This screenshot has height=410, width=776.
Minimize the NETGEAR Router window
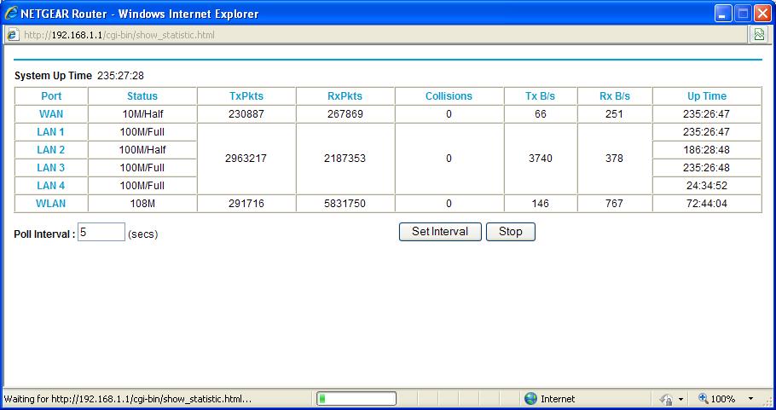[723, 14]
